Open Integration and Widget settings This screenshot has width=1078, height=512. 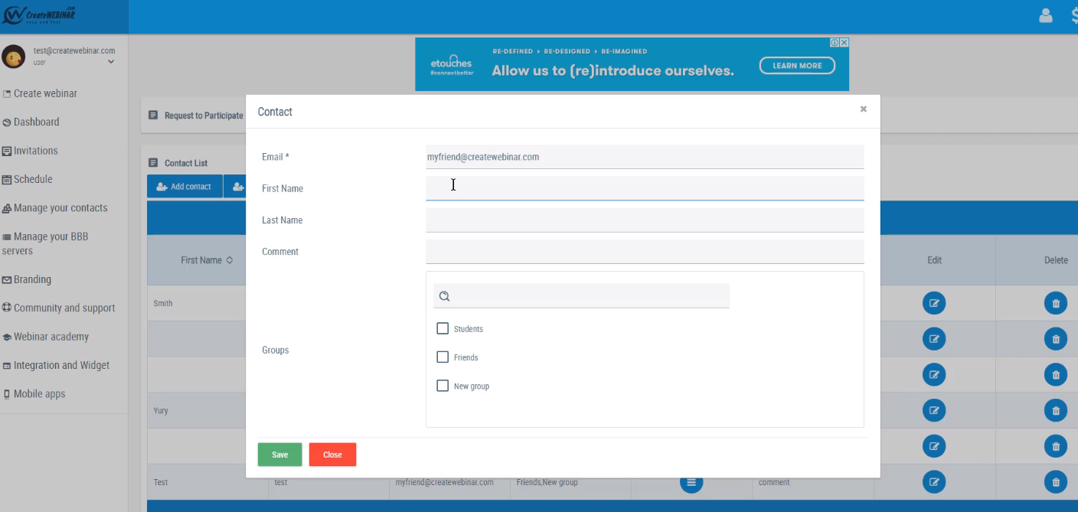pyautogui.click(x=59, y=365)
